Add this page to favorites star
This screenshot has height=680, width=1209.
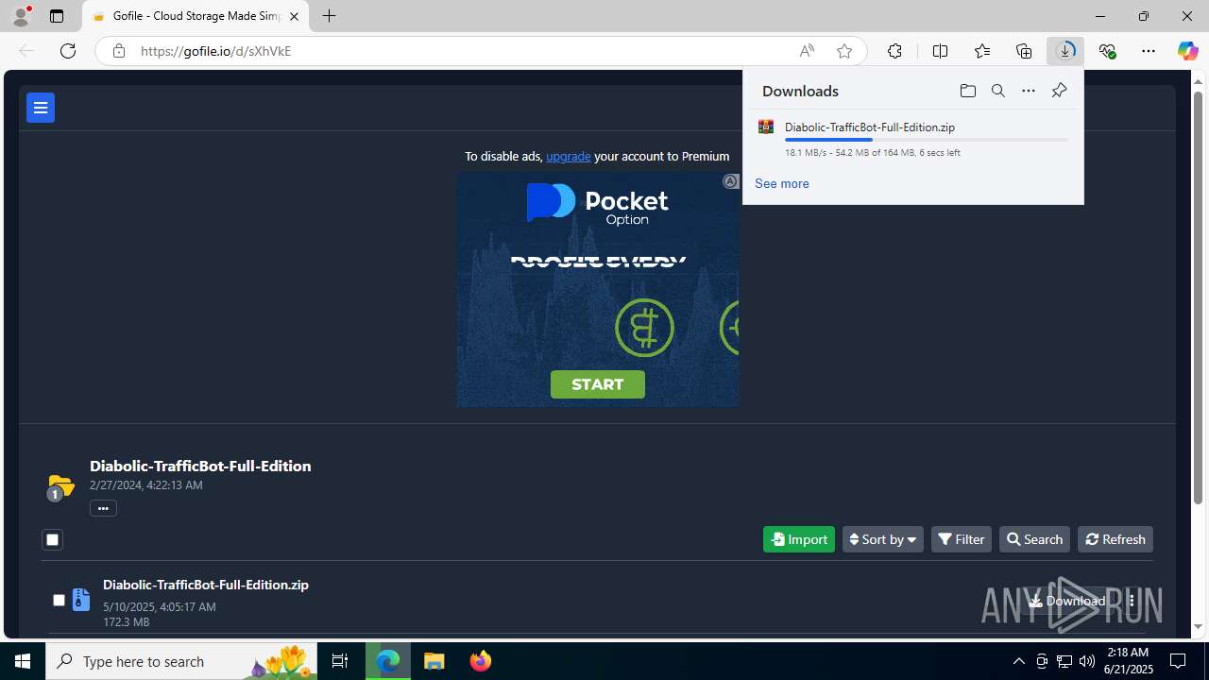click(x=844, y=51)
